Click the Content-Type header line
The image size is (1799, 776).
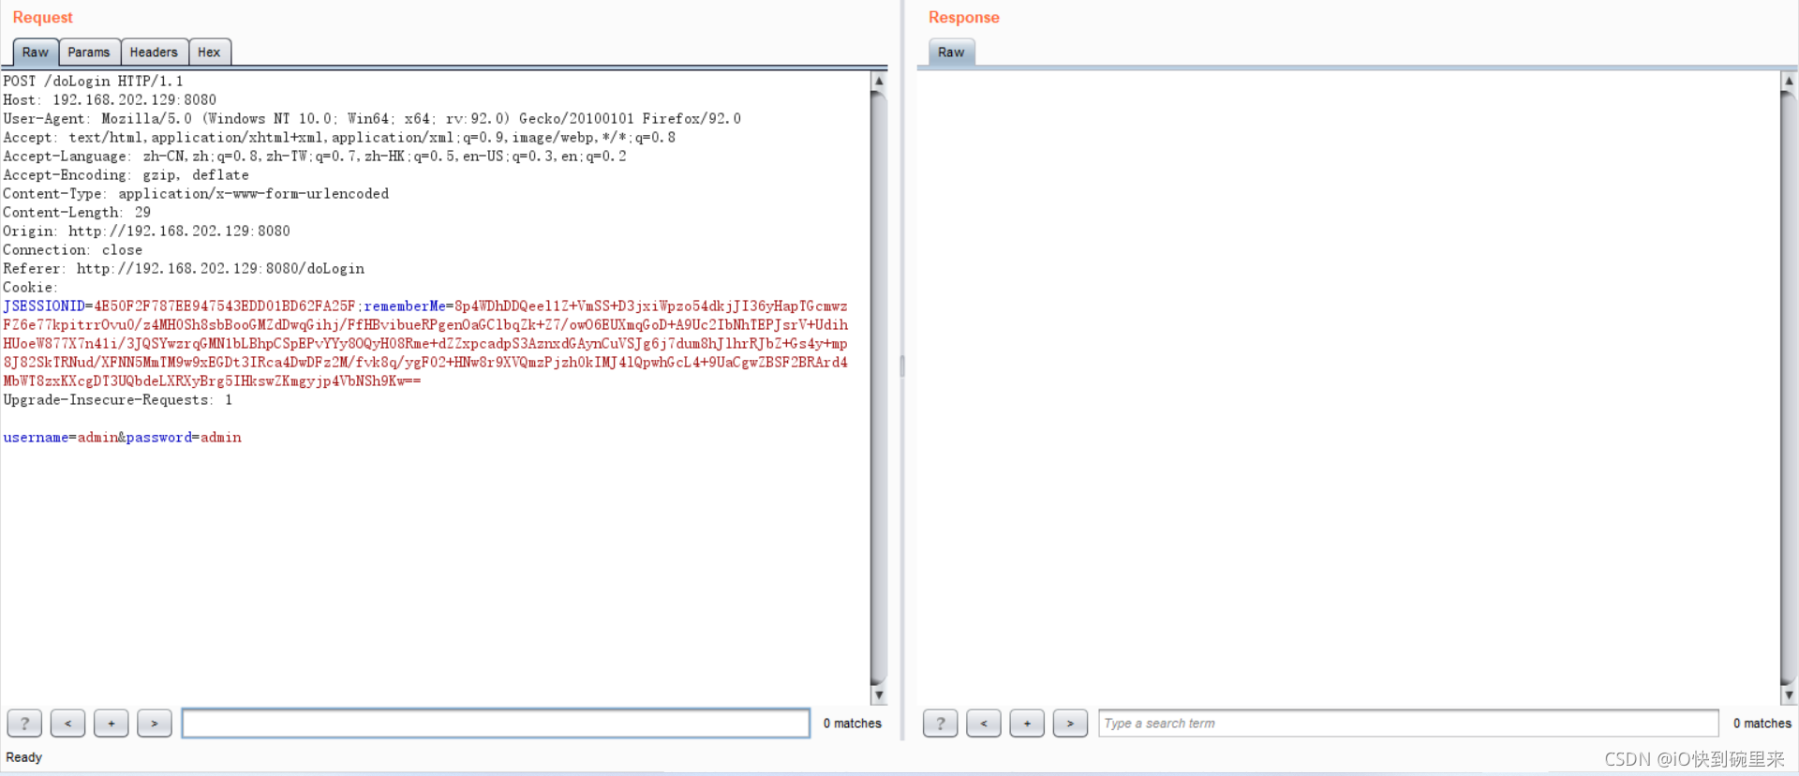tap(196, 194)
